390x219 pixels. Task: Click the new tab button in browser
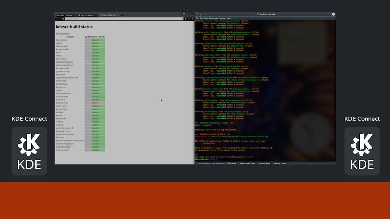pyautogui.click(x=123, y=15)
